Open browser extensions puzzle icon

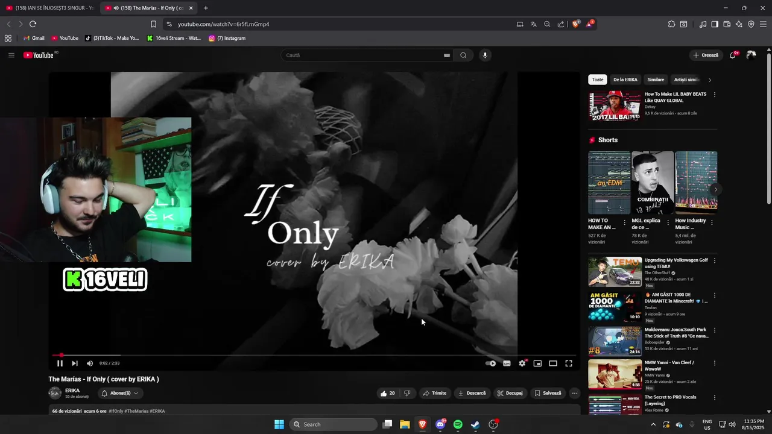(671, 24)
